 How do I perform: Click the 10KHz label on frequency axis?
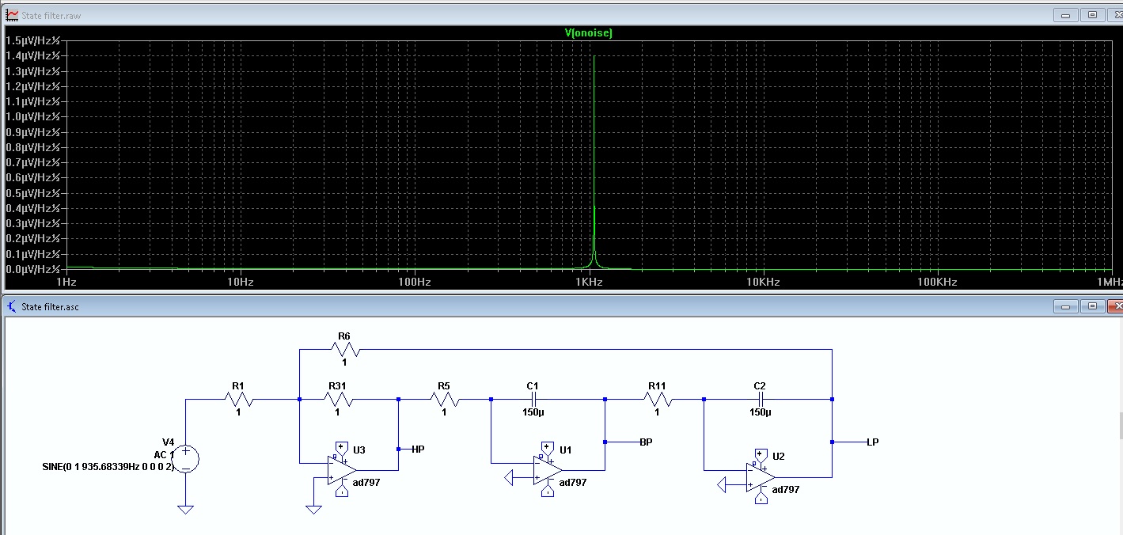pyautogui.click(x=762, y=282)
